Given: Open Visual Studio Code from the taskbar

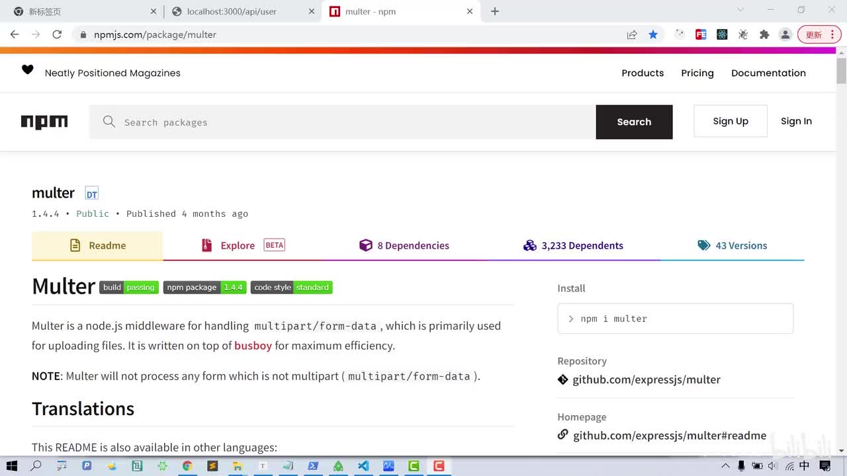Looking at the screenshot, I should [363, 466].
